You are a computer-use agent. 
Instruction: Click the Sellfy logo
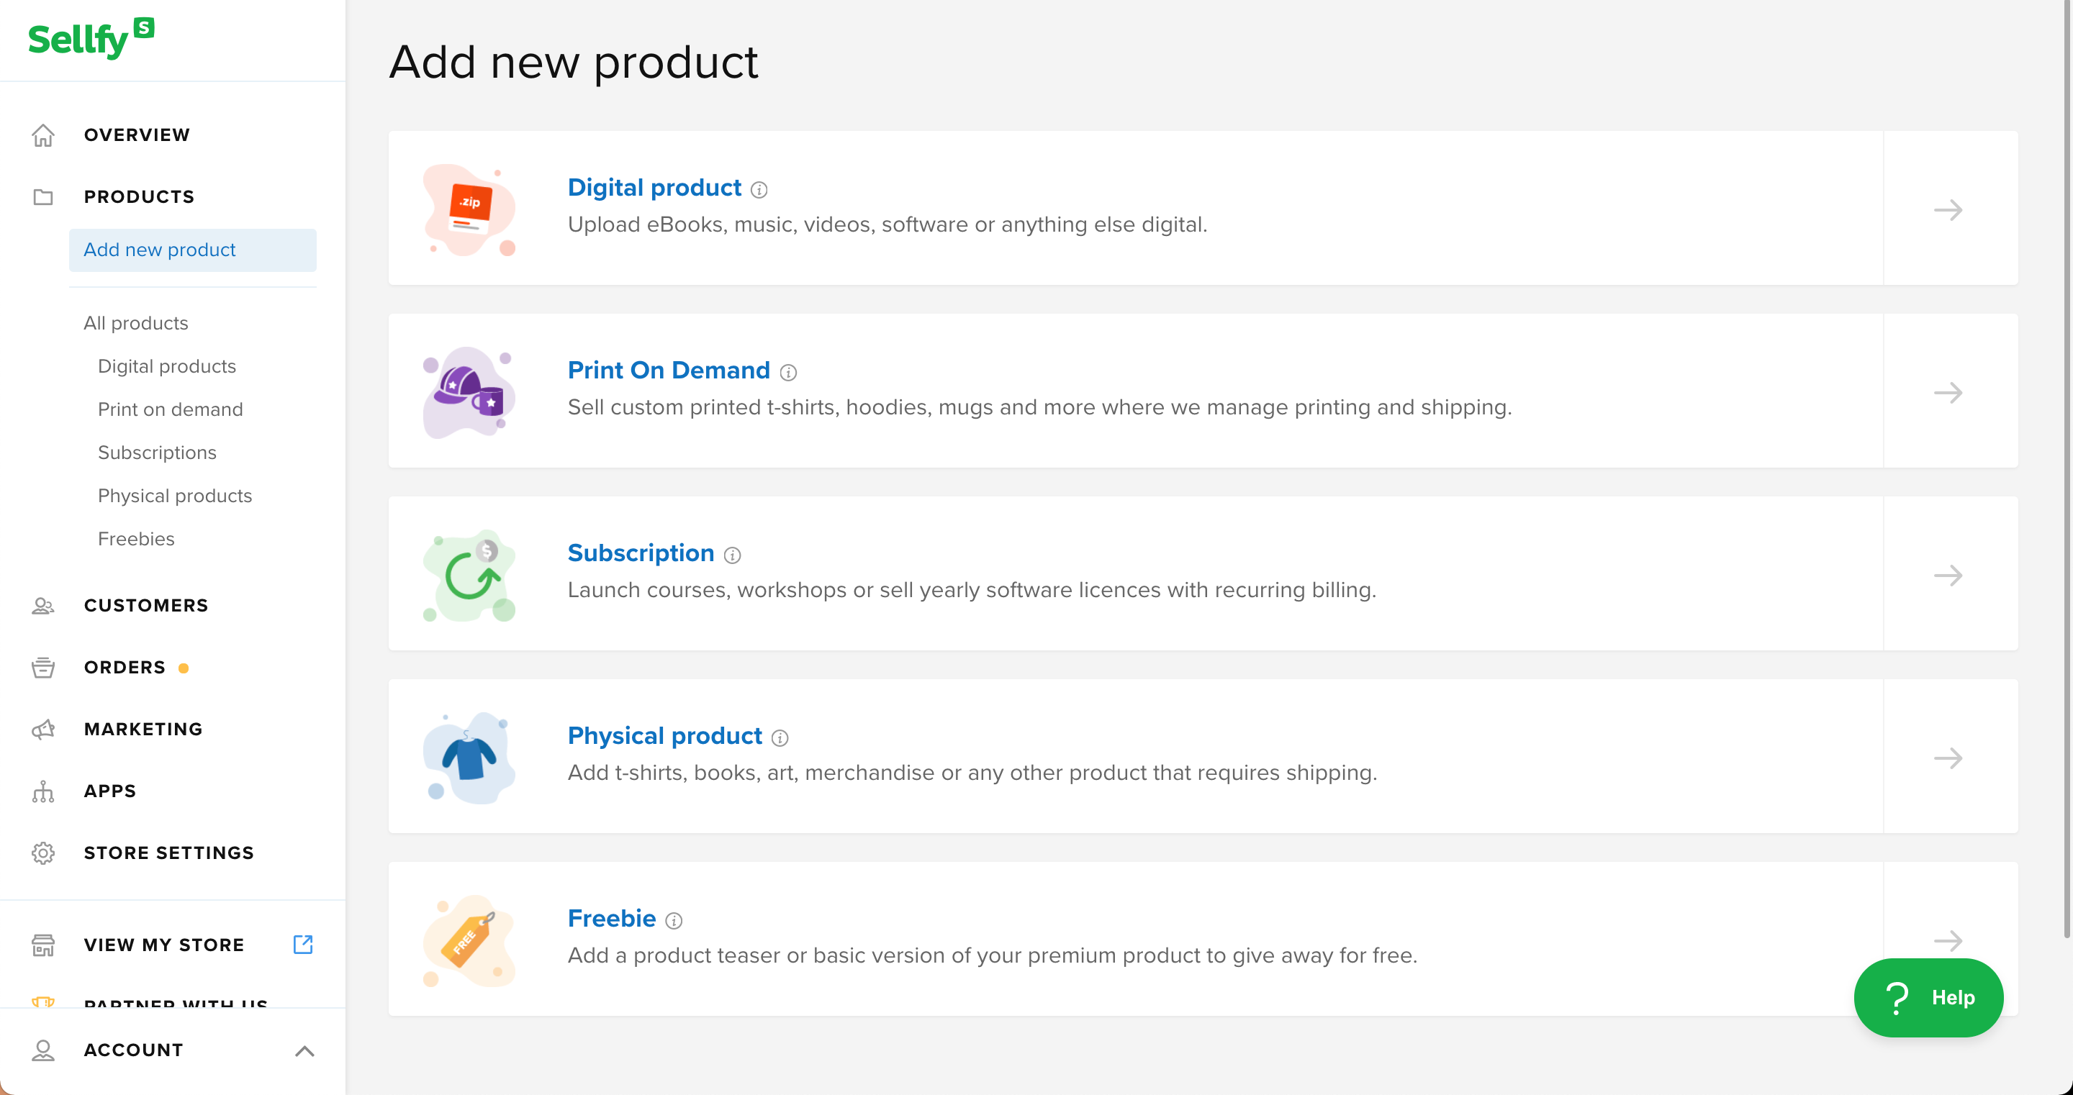pos(91,38)
